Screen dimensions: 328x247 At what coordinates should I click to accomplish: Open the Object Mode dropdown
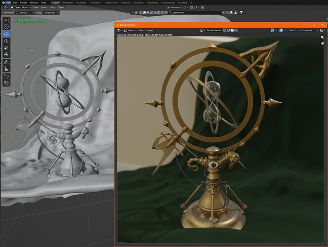[21, 7]
